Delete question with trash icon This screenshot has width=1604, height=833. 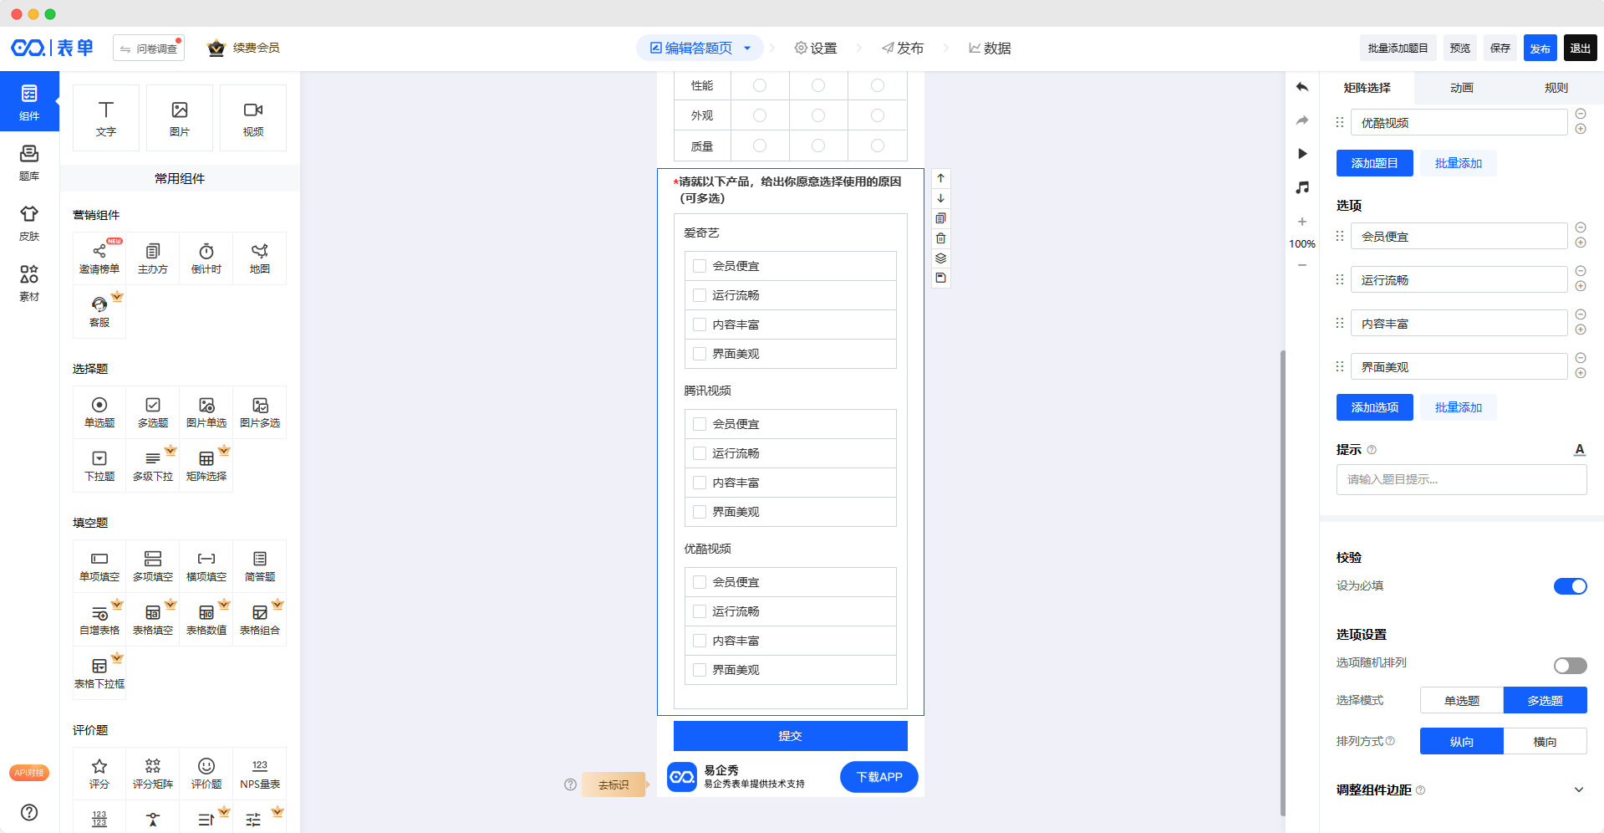click(940, 238)
